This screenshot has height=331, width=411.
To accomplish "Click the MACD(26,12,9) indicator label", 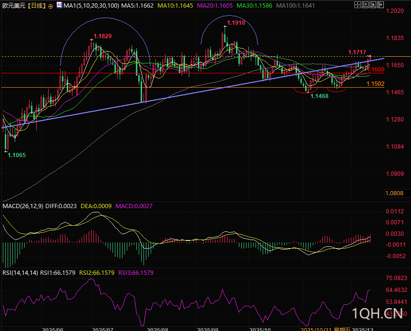I will click(x=22, y=206).
